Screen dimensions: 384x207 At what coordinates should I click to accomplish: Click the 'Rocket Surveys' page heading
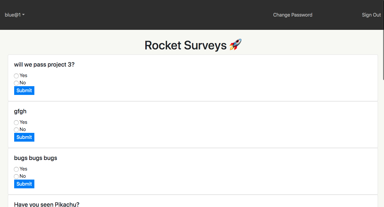click(185, 45)
